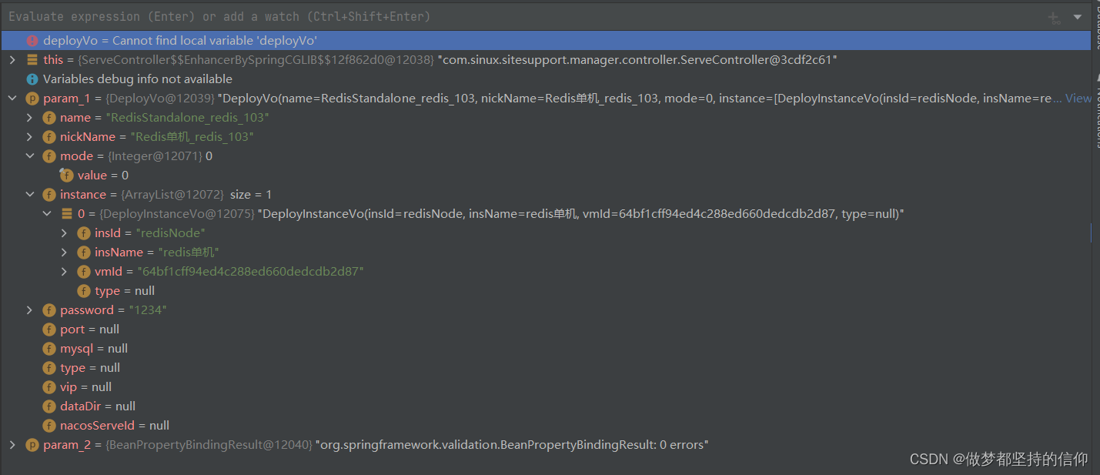Click the field icon beside nacosServeId
Image resolution: width=1100 pixels, height=475 pixels.
[49, 426]
